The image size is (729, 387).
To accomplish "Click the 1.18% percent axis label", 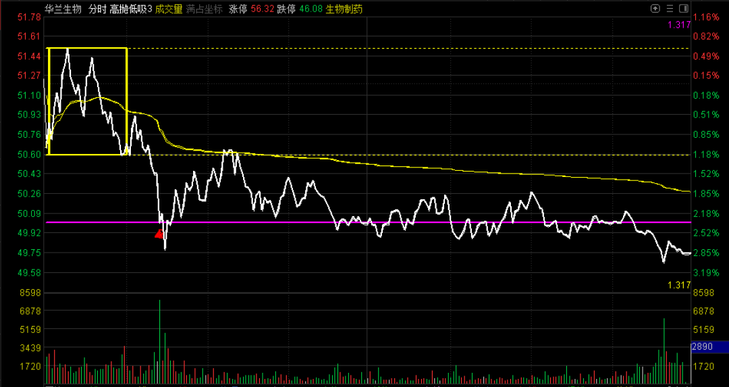I will [x=706, y=155].
